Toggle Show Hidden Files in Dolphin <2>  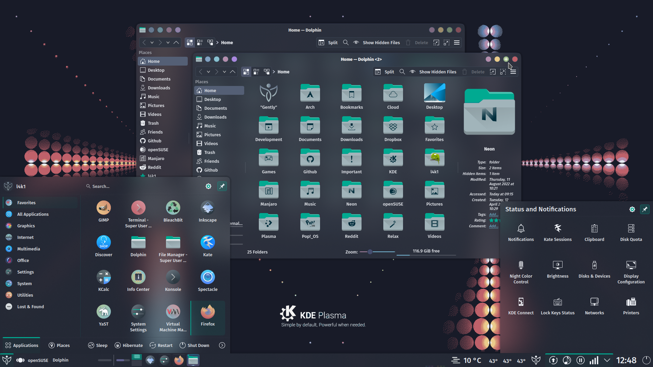point(433,72)
